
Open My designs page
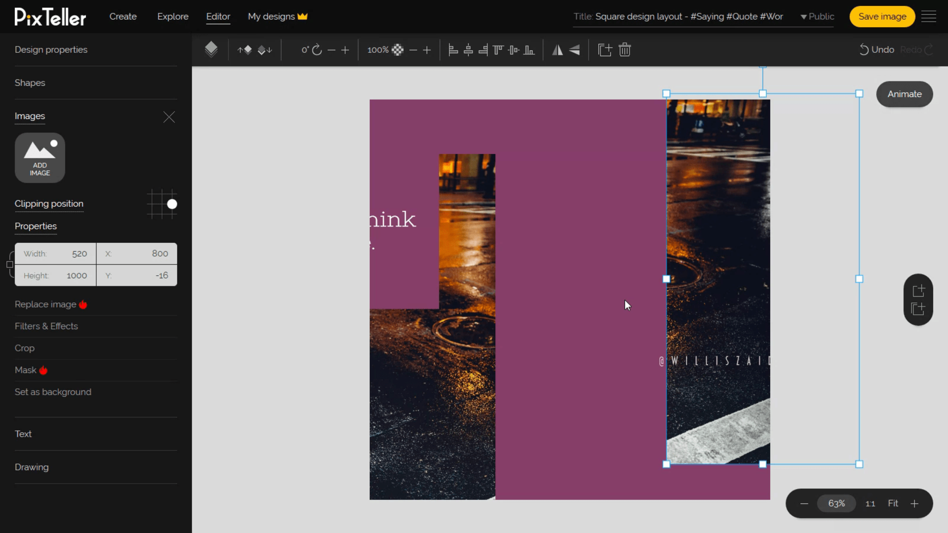(277, 16)
